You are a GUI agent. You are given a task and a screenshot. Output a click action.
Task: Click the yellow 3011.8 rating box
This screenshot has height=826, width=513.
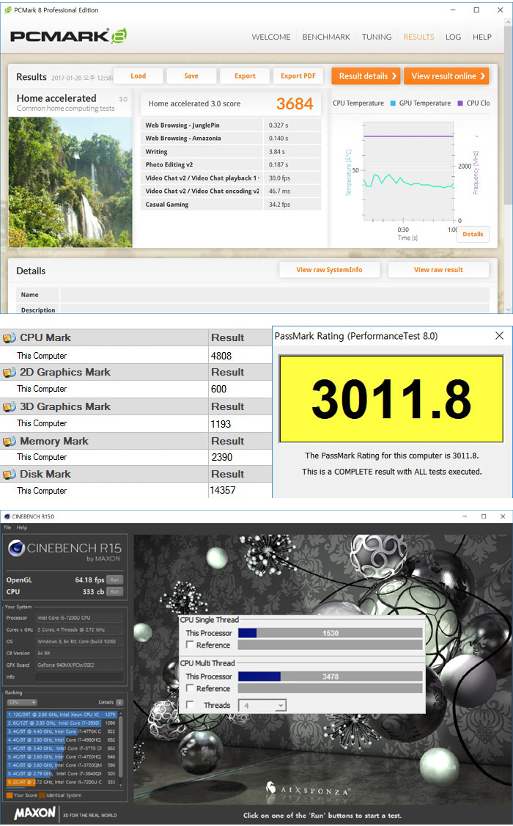391,399
